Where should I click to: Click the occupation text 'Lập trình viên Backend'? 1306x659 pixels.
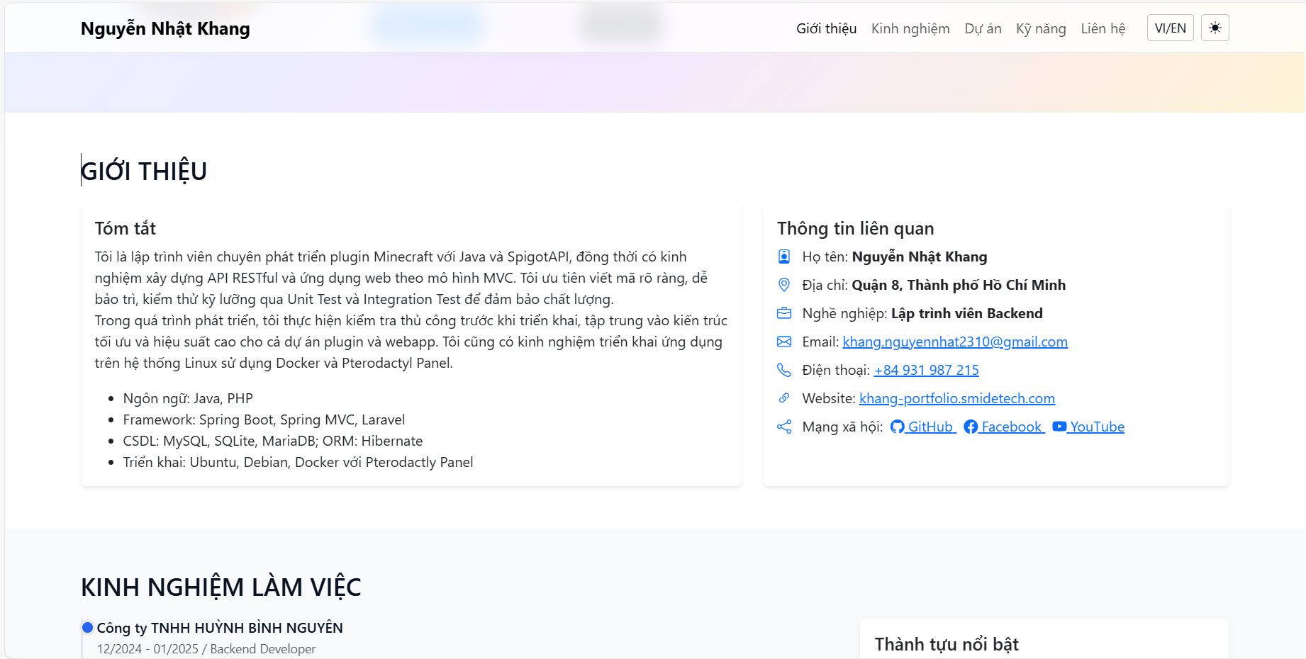tap(967, 313)
